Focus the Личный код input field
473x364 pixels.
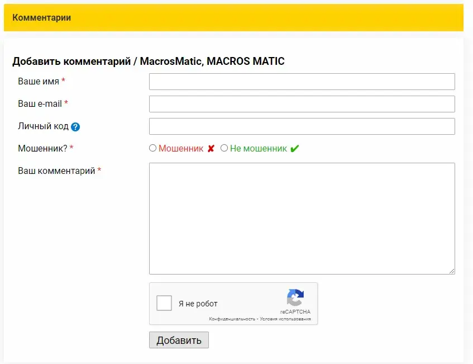(x=302, y=126)
